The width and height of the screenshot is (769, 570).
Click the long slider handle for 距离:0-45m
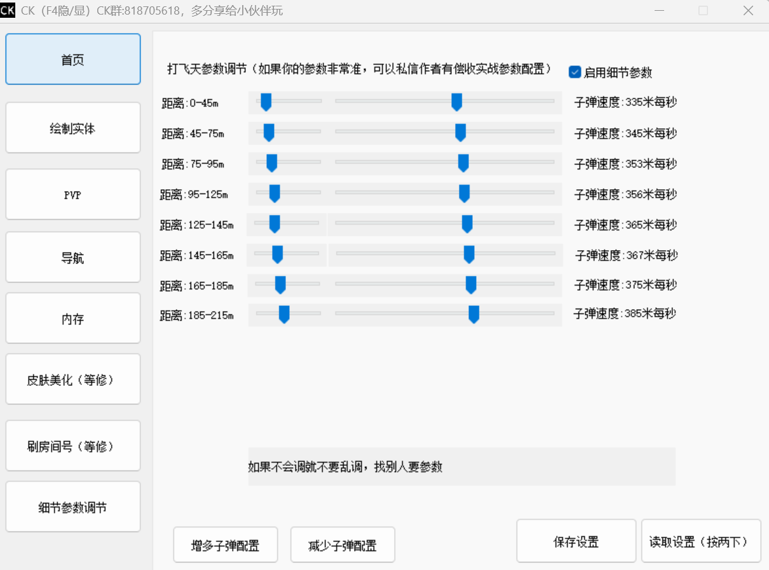pos(456,102)
